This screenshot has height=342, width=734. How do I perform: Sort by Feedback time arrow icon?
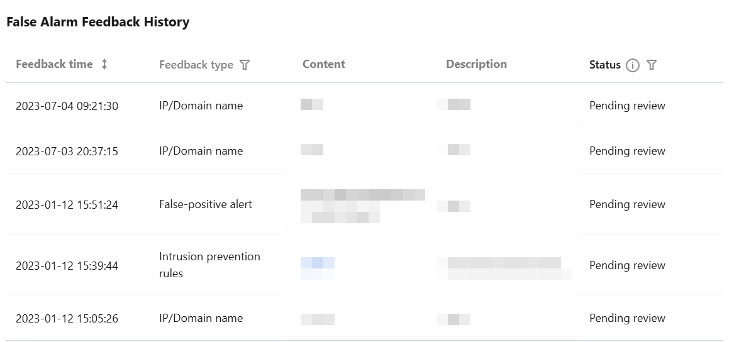tap(104, 64)
